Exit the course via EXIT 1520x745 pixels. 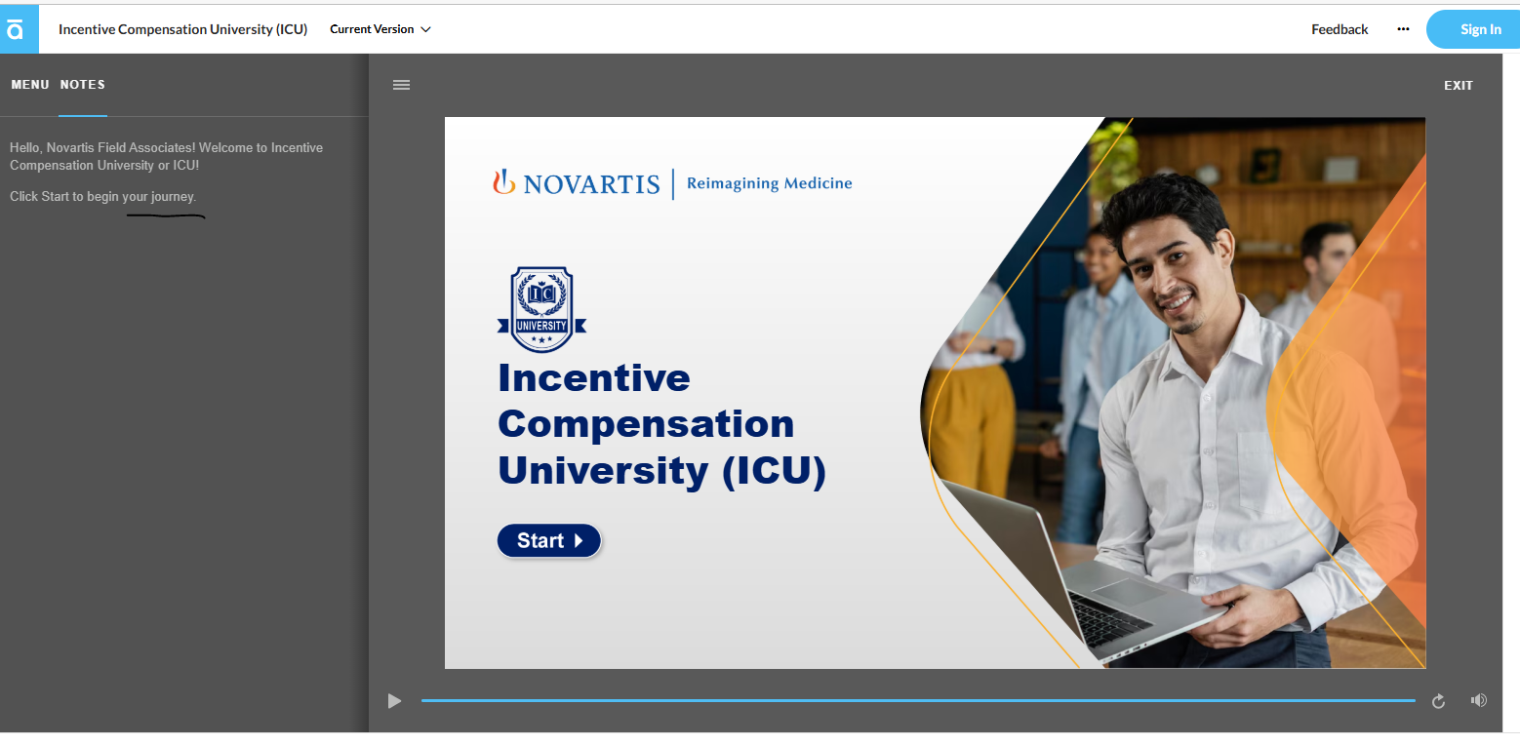1459,86
